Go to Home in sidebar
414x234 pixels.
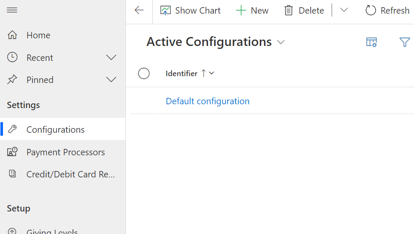coord(38,35)
